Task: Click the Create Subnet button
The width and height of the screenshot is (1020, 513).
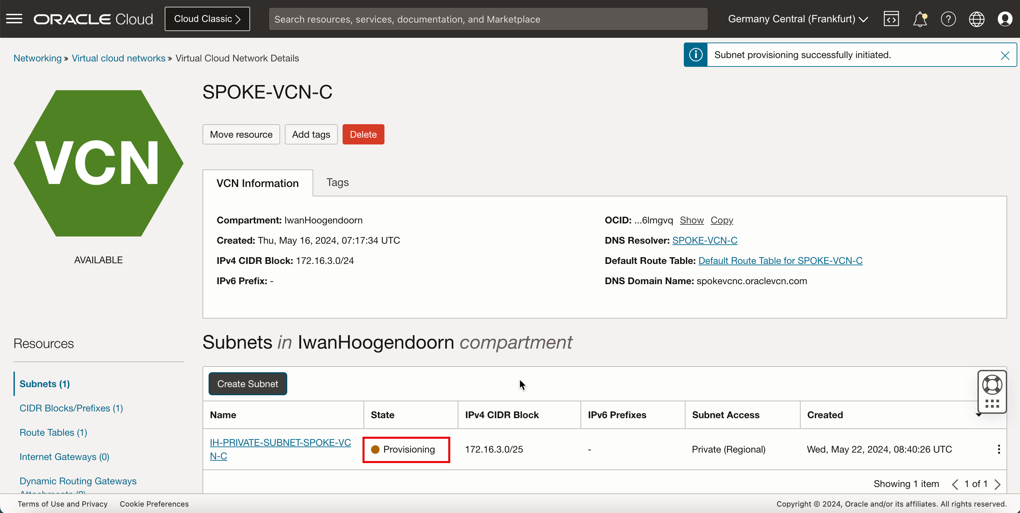Action: (x=247, y=383)
